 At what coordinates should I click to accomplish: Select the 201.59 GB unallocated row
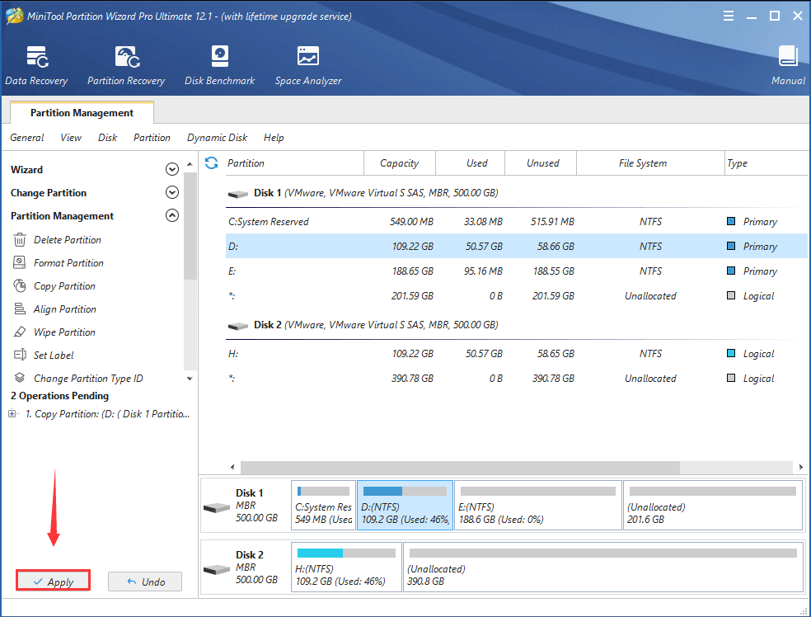pos(516,295)
